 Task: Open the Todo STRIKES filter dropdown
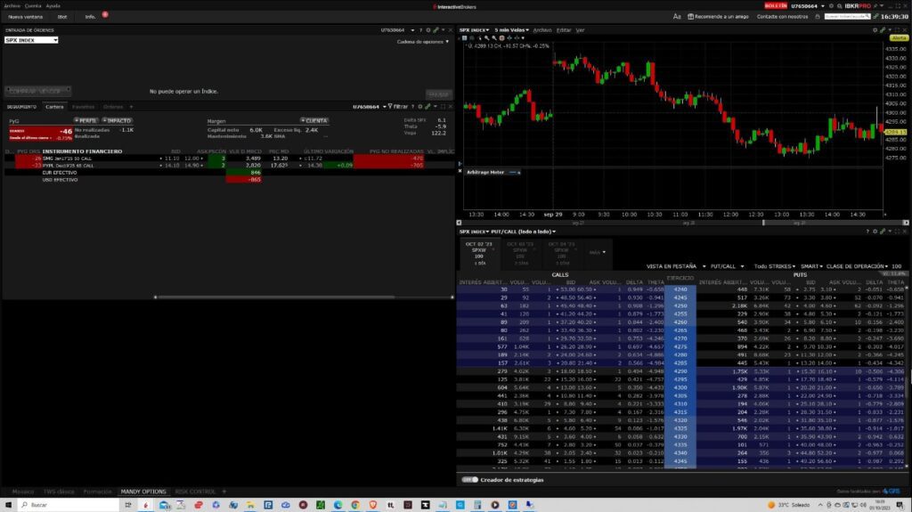click(x=775, y=266)
